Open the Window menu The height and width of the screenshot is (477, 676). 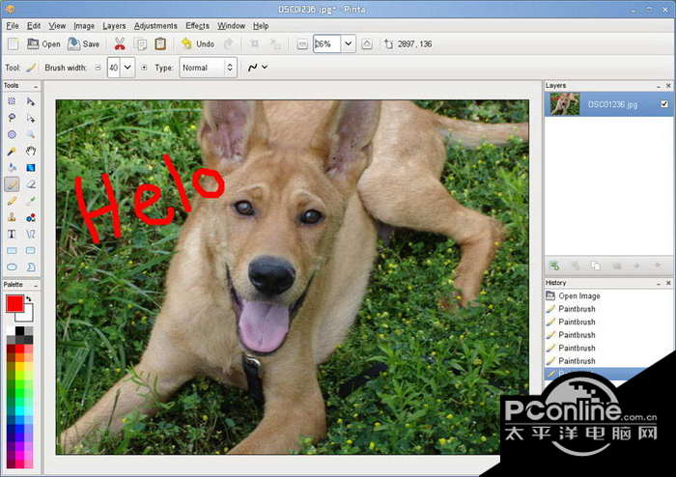[x=231, y=26]
